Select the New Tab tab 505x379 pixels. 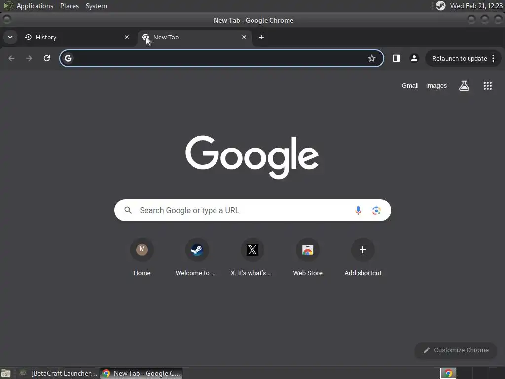194,37
